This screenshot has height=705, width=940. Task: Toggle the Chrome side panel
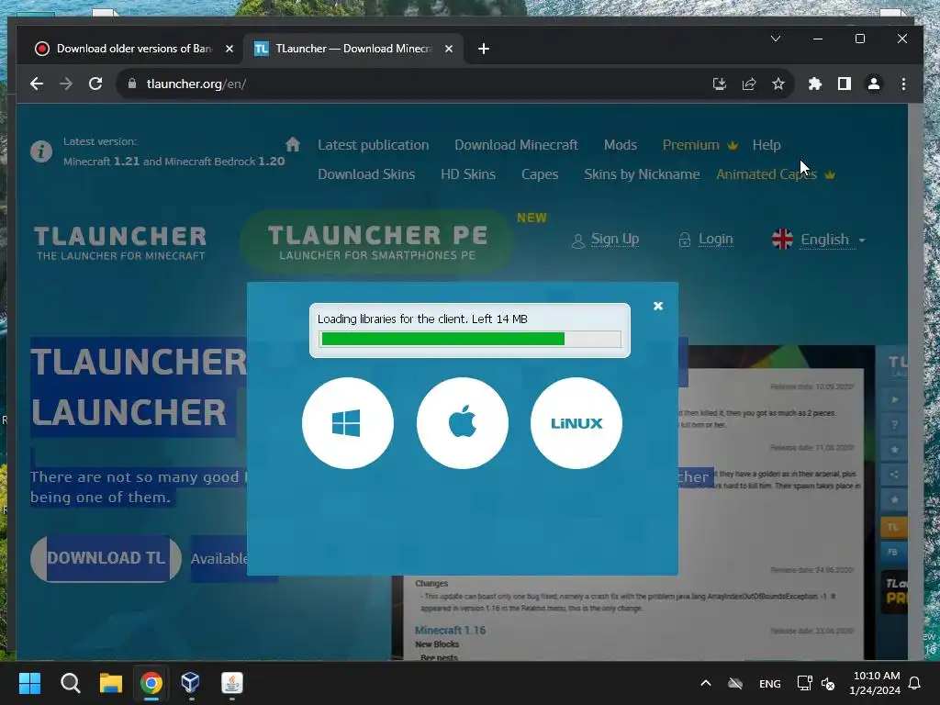pyautogui.click(x=845, y=84)
